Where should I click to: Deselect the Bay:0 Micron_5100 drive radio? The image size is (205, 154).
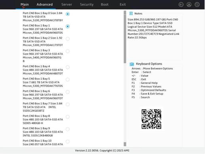pos(68,14)
